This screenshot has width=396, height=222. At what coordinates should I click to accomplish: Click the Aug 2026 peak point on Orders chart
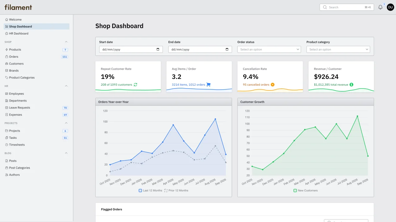click(215, 119)
